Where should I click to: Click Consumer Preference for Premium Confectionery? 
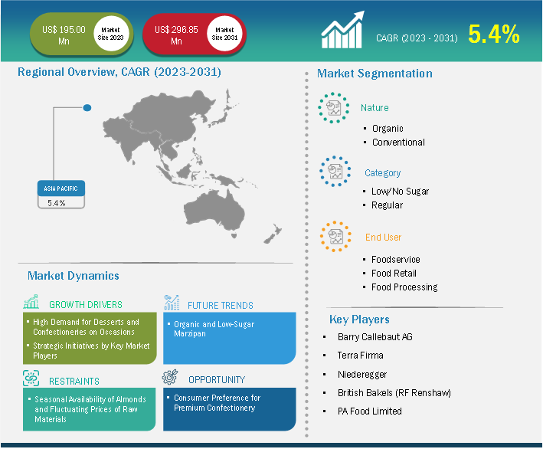218,403
